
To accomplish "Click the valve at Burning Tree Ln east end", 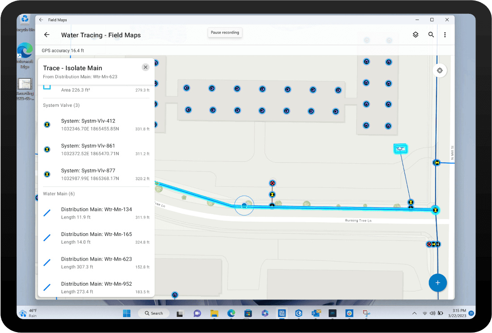I will pyautogui.click(x=435, y=210).
